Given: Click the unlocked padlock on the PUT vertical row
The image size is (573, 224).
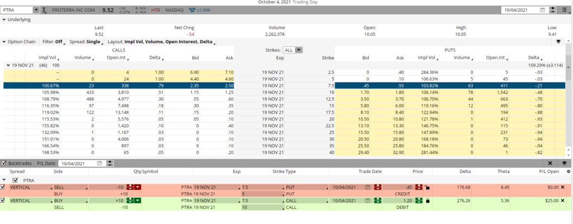Looking at the screenshot, I should coord(428,186).
